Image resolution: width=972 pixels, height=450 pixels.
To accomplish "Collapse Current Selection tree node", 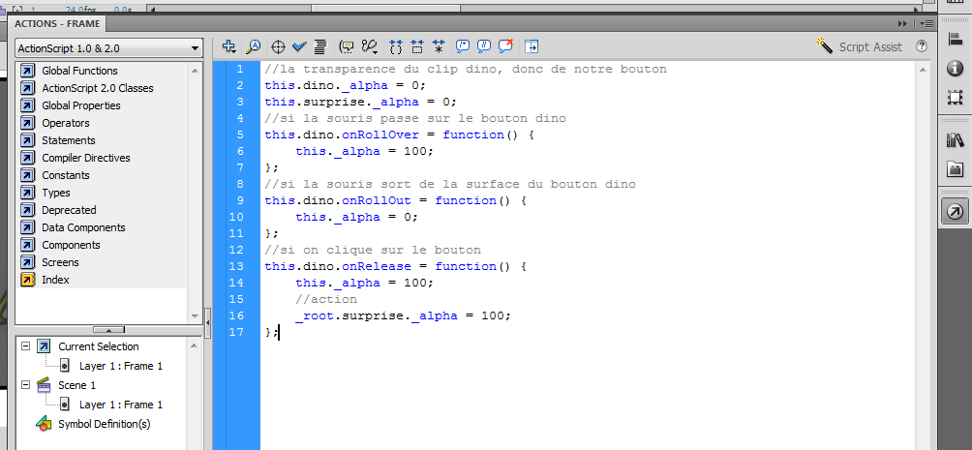I will click(x=26, y=345).
